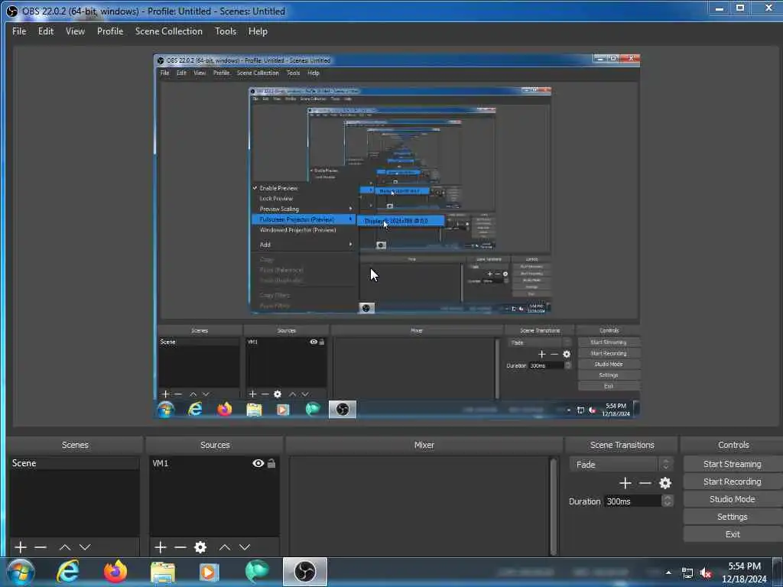Add a scene transition with plus icon
Screen dimensions: 783x587
pos(625,483)
